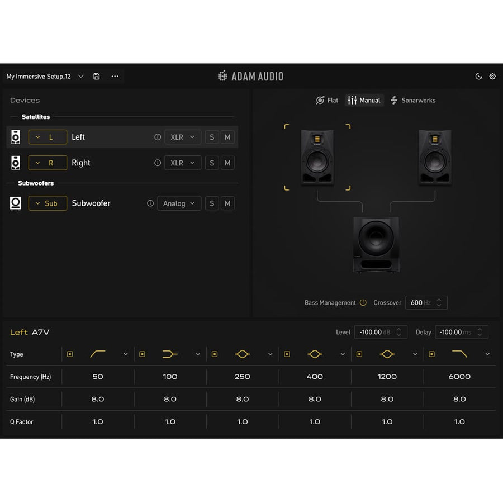Viewport: 503px width, 503px height.
Task: Expand filter type dropdown for 6000 Hz band
Action: [487, 354]
